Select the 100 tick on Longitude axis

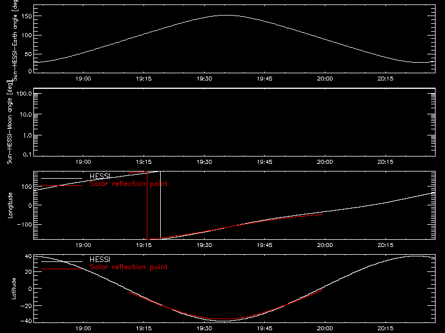click(27, 186)
